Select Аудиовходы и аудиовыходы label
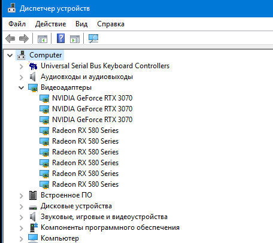The image size is (273, 243). coord(87,77)
